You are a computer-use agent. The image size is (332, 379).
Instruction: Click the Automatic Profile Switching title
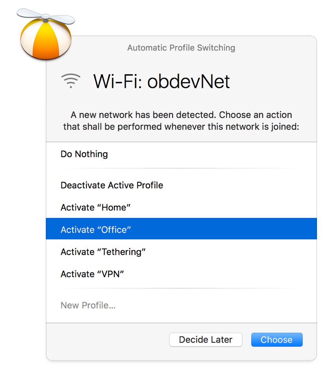(181, 48)
